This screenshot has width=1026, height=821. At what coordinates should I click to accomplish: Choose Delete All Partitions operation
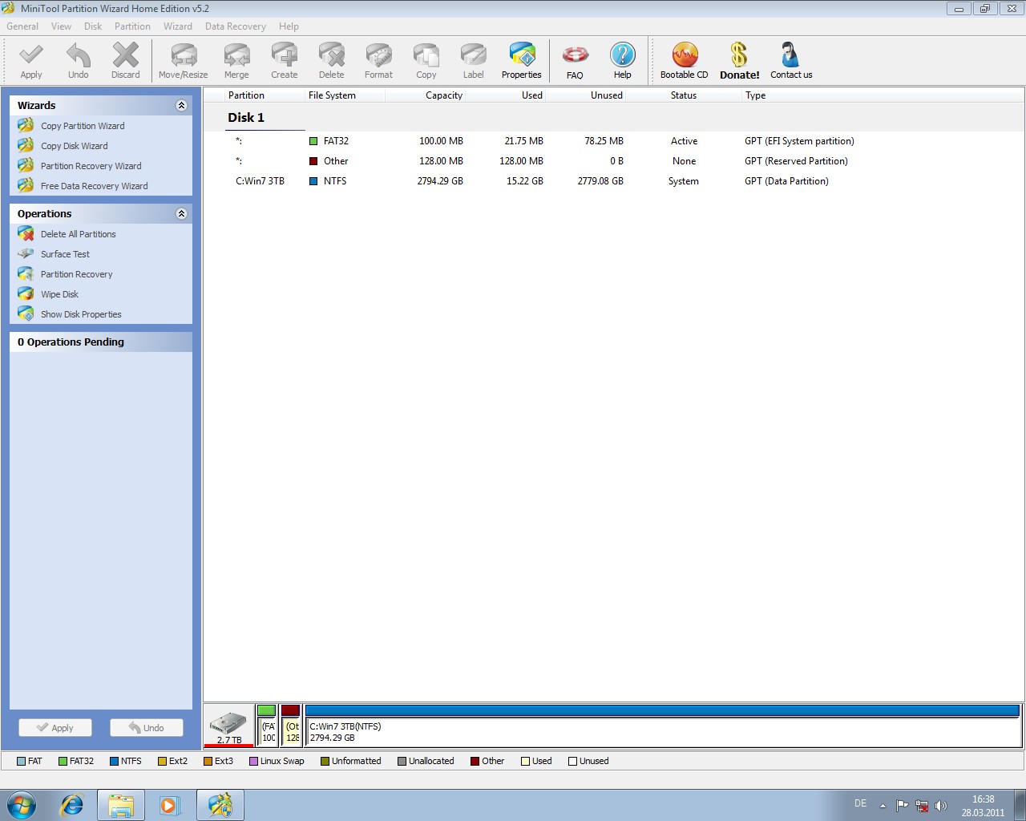coord(78,234)
